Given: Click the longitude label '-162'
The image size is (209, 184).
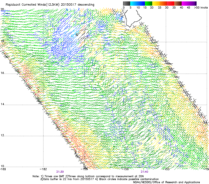Looking at the screenshot, I should 43,169.
